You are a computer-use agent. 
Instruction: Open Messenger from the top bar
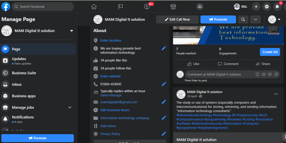(267, 7)
